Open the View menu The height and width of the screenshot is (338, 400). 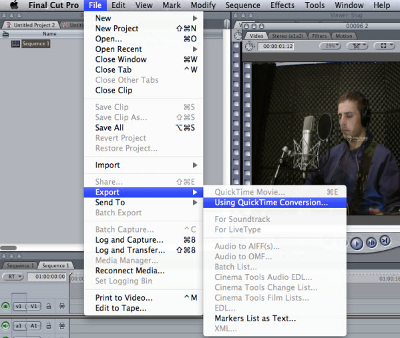(x=144, y=5)
